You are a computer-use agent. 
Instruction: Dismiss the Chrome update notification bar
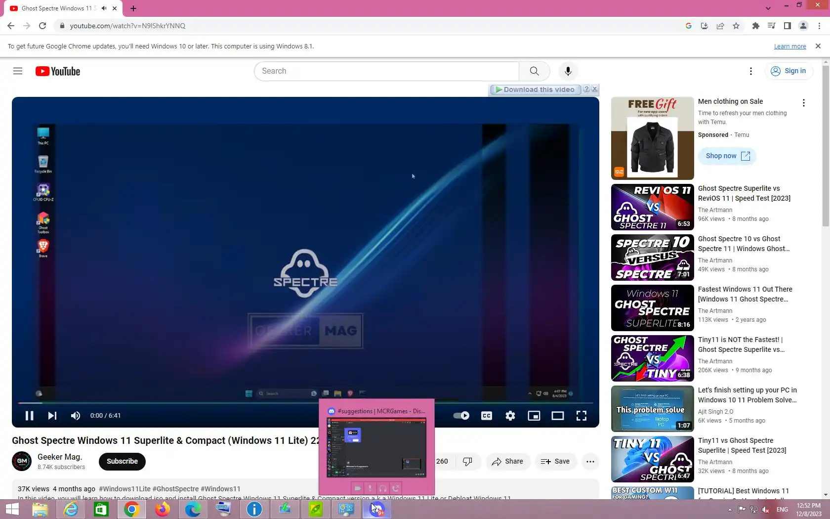(818, 46)
